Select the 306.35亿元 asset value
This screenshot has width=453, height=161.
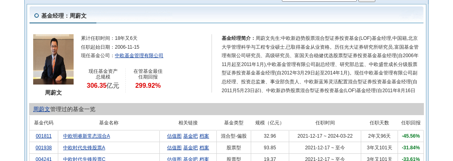(103, 85)
